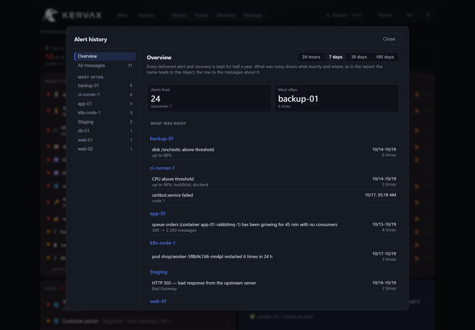Switch the time range to 24 hours
Screen dimensions: 475x330
(311, 57)
